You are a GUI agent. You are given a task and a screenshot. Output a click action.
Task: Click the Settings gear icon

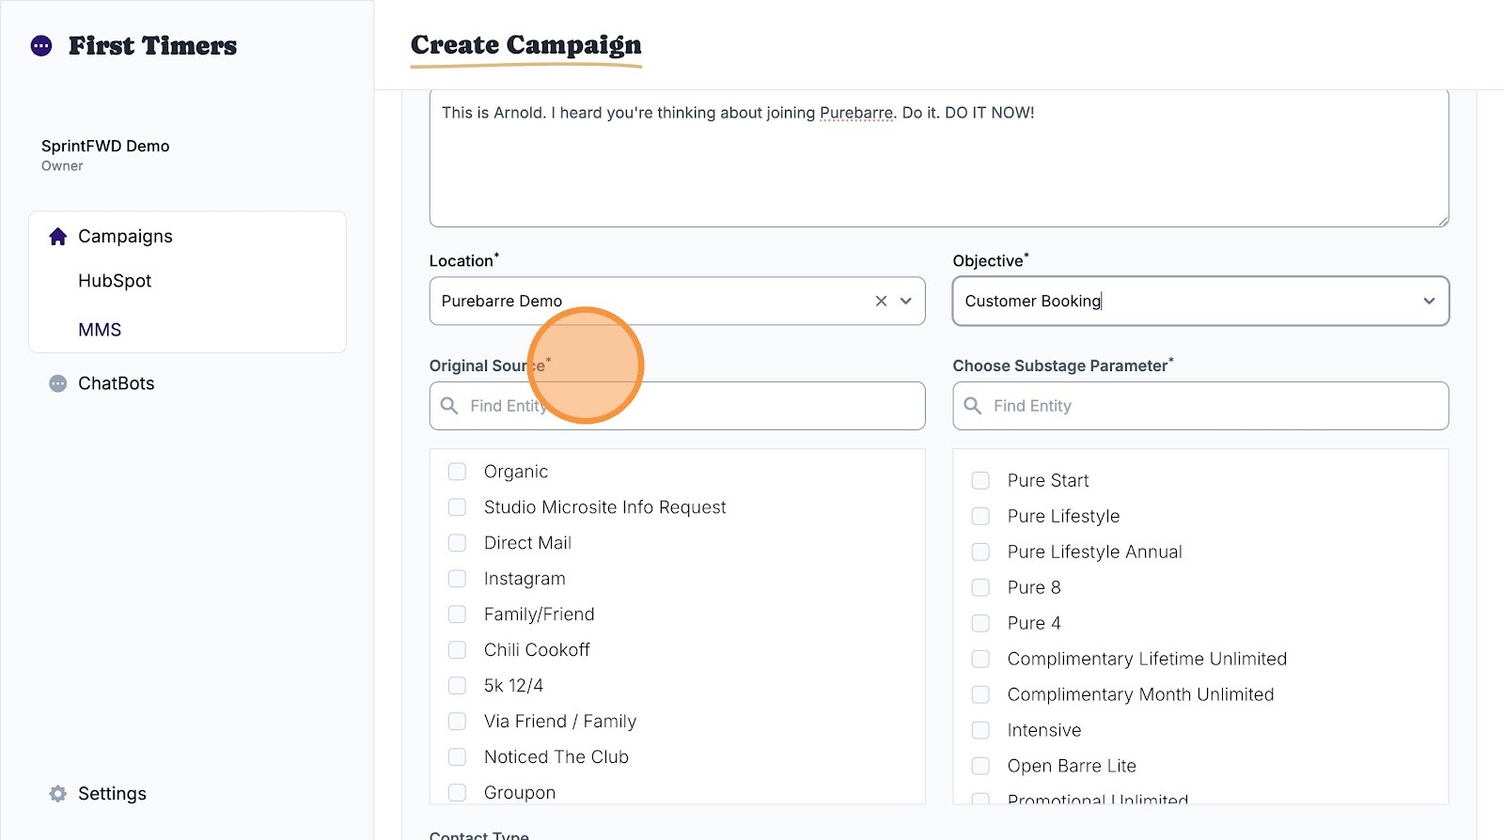[58, 794]
